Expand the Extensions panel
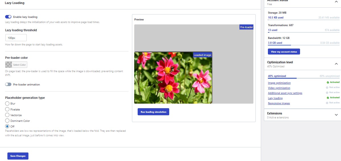The height and width of the screenshot is (161, 341). tap(336, 115)
